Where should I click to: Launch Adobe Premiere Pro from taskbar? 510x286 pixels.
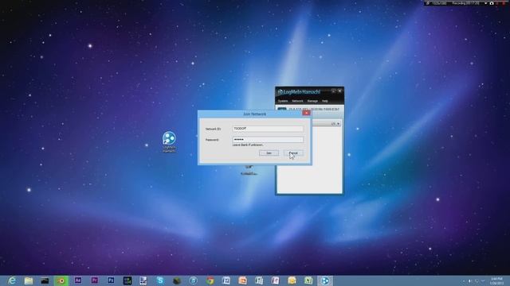pos(94,280)
